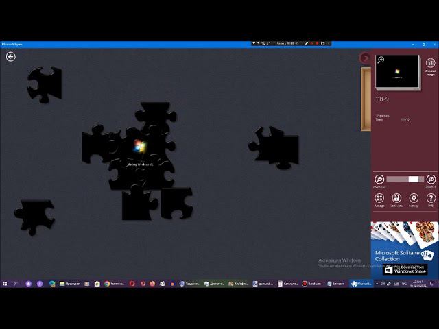Screen dimensions: 439x329
Task: Adjust the zoom level slider
Action: 405,180
